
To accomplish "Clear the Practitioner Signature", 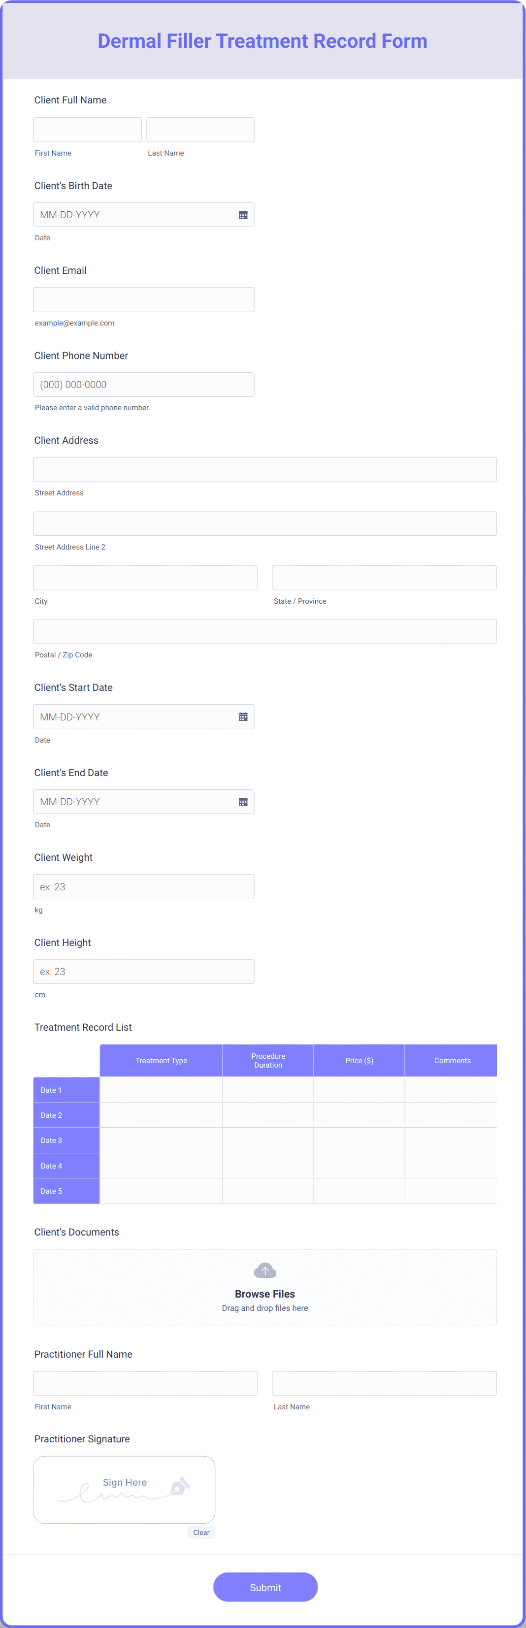I will [x=201, y=1532].
